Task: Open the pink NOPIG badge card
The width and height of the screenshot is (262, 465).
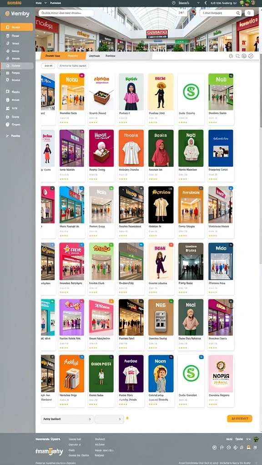Action: coord(221,381)
